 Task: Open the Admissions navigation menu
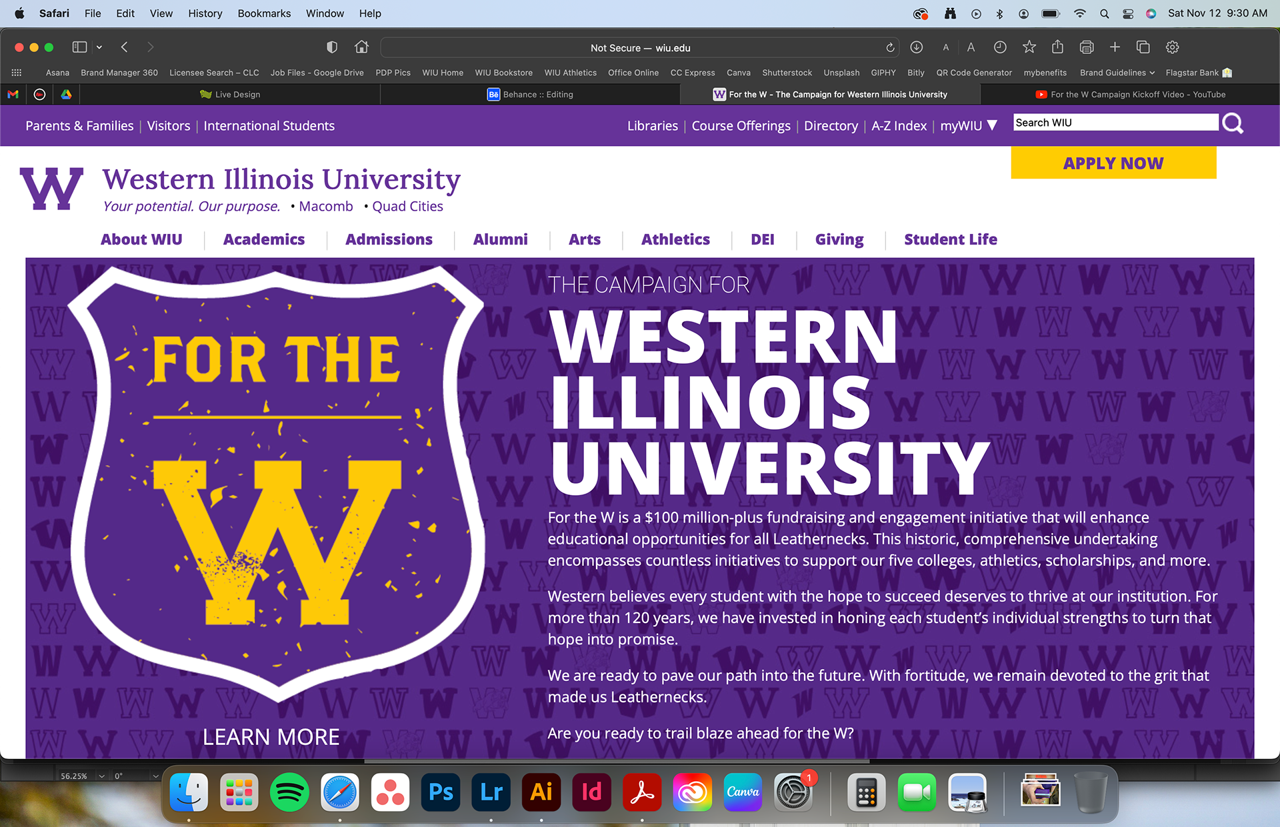point(389,239)
